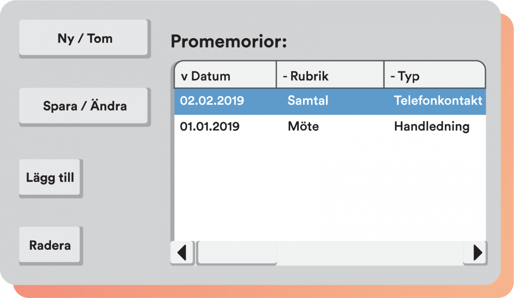Screen dimensions: 514x298
Task: Click the empty white area below the memo rows
Action: (x=330, y=188)
